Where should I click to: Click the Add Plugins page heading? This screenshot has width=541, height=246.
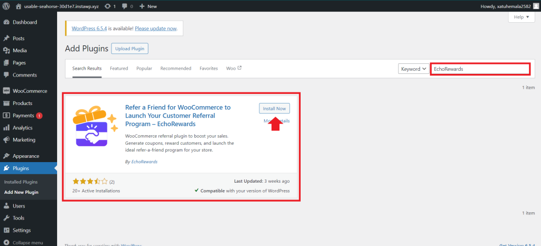(x=87, y=49)
